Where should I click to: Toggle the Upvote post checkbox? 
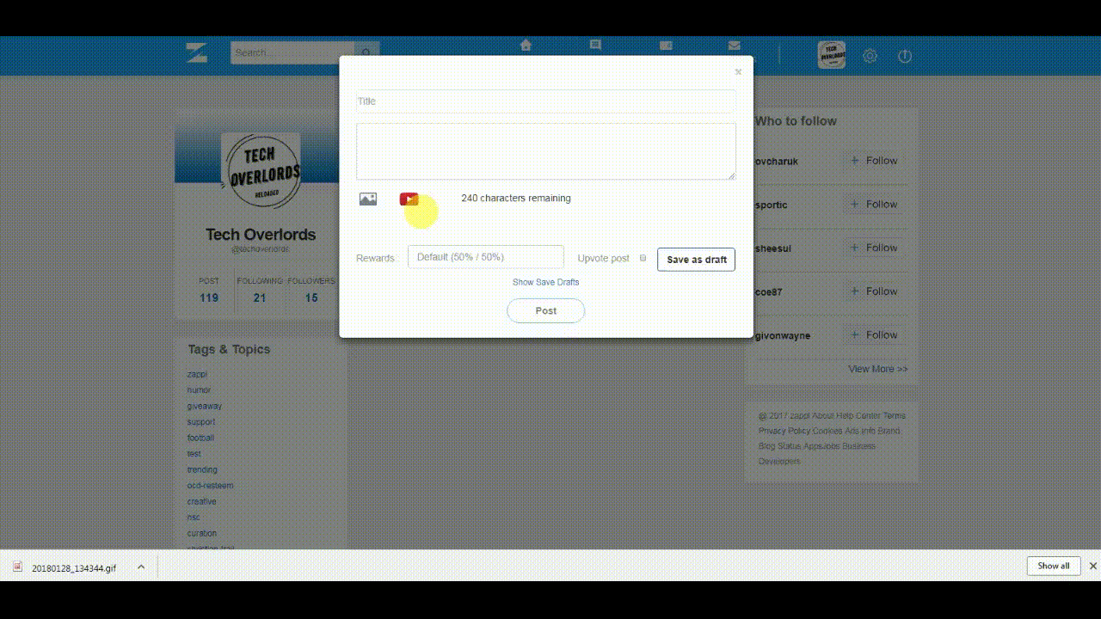643,258
